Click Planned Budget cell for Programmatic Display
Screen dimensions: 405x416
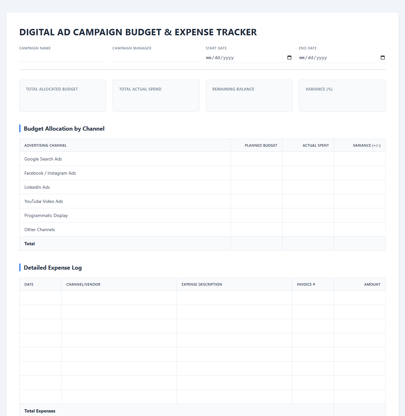click(257, 215)
